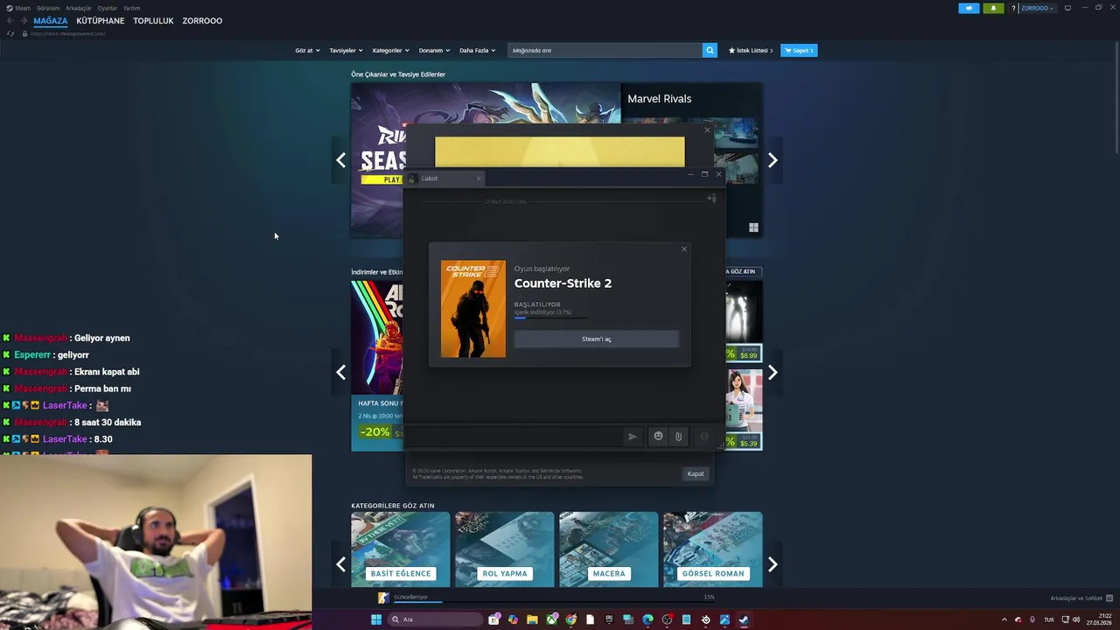This screenshot has width=1120, height=630.
Task: Click the volume icon in system tray
Action: click(1076, 619)
